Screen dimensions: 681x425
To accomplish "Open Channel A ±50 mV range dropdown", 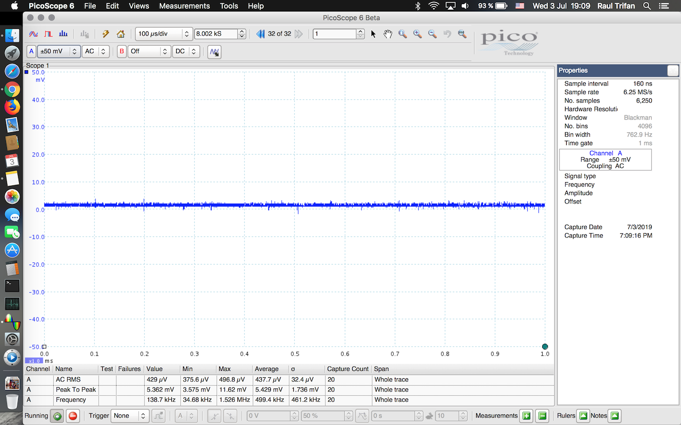I will [59, 52].
